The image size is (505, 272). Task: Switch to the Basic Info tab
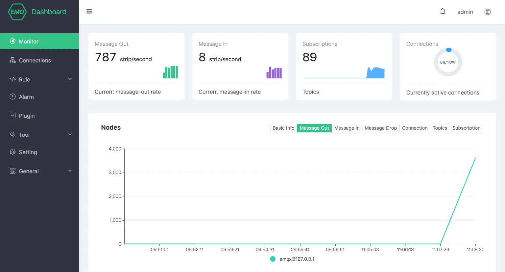coord(283,128)
